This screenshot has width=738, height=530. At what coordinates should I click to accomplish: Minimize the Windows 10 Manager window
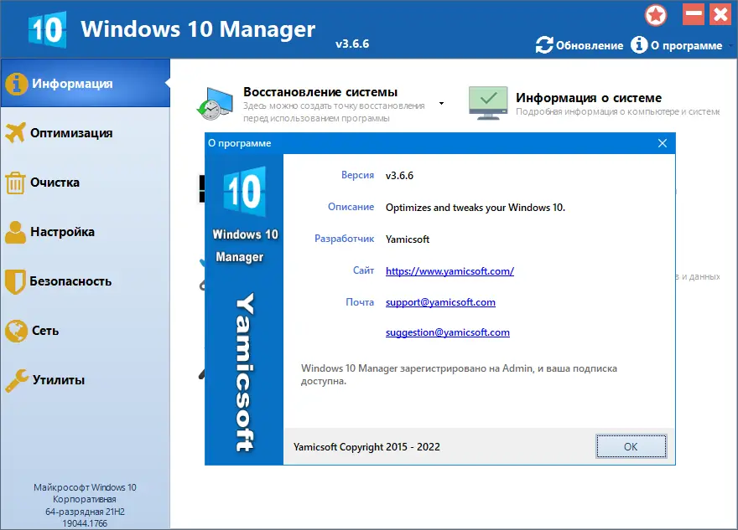click(694, 14)
